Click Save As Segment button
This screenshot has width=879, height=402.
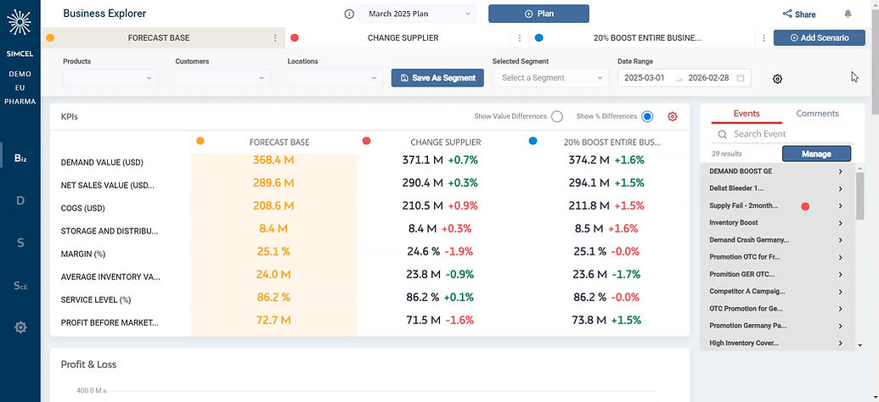pos(437,78)
